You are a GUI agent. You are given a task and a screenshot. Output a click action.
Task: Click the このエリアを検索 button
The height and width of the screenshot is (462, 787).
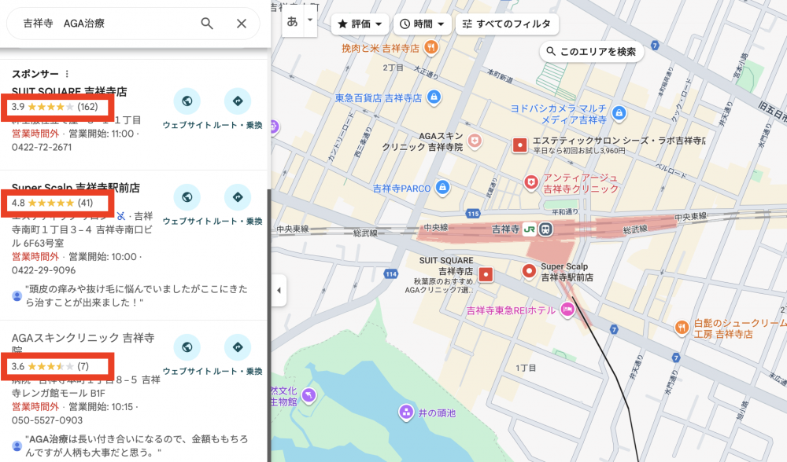point(593,52)
